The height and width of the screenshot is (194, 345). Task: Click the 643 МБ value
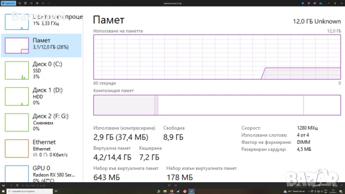click(107, 177)
